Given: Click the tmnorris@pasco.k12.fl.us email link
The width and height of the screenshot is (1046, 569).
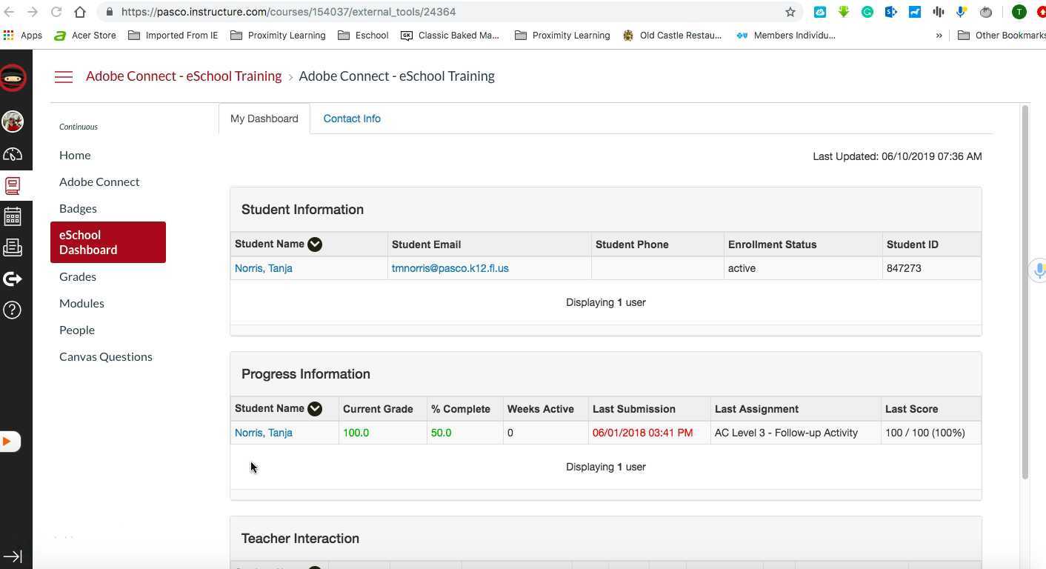Looking at the screenshot, I should pyautogui.click(x=450, y=268).
